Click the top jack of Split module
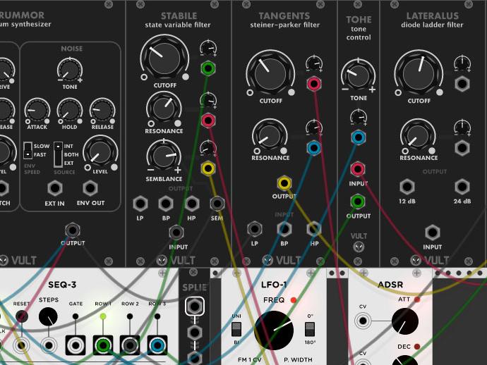Viewport: 487px width, 365px height. [194, 307]
